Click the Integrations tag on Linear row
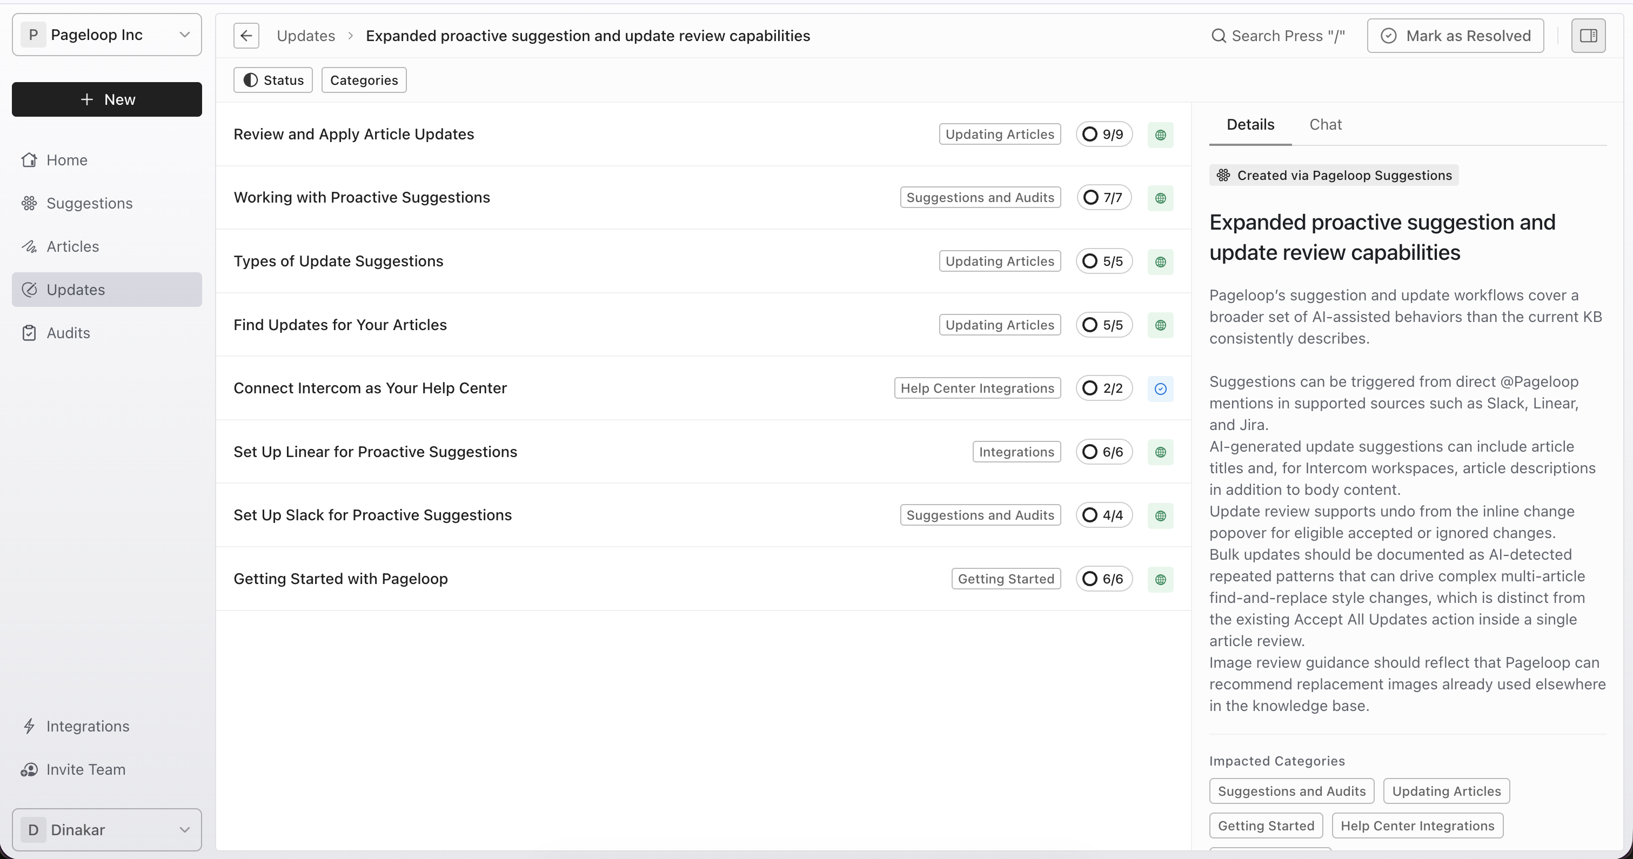 pyautogui.click(x=1016, y=451)
